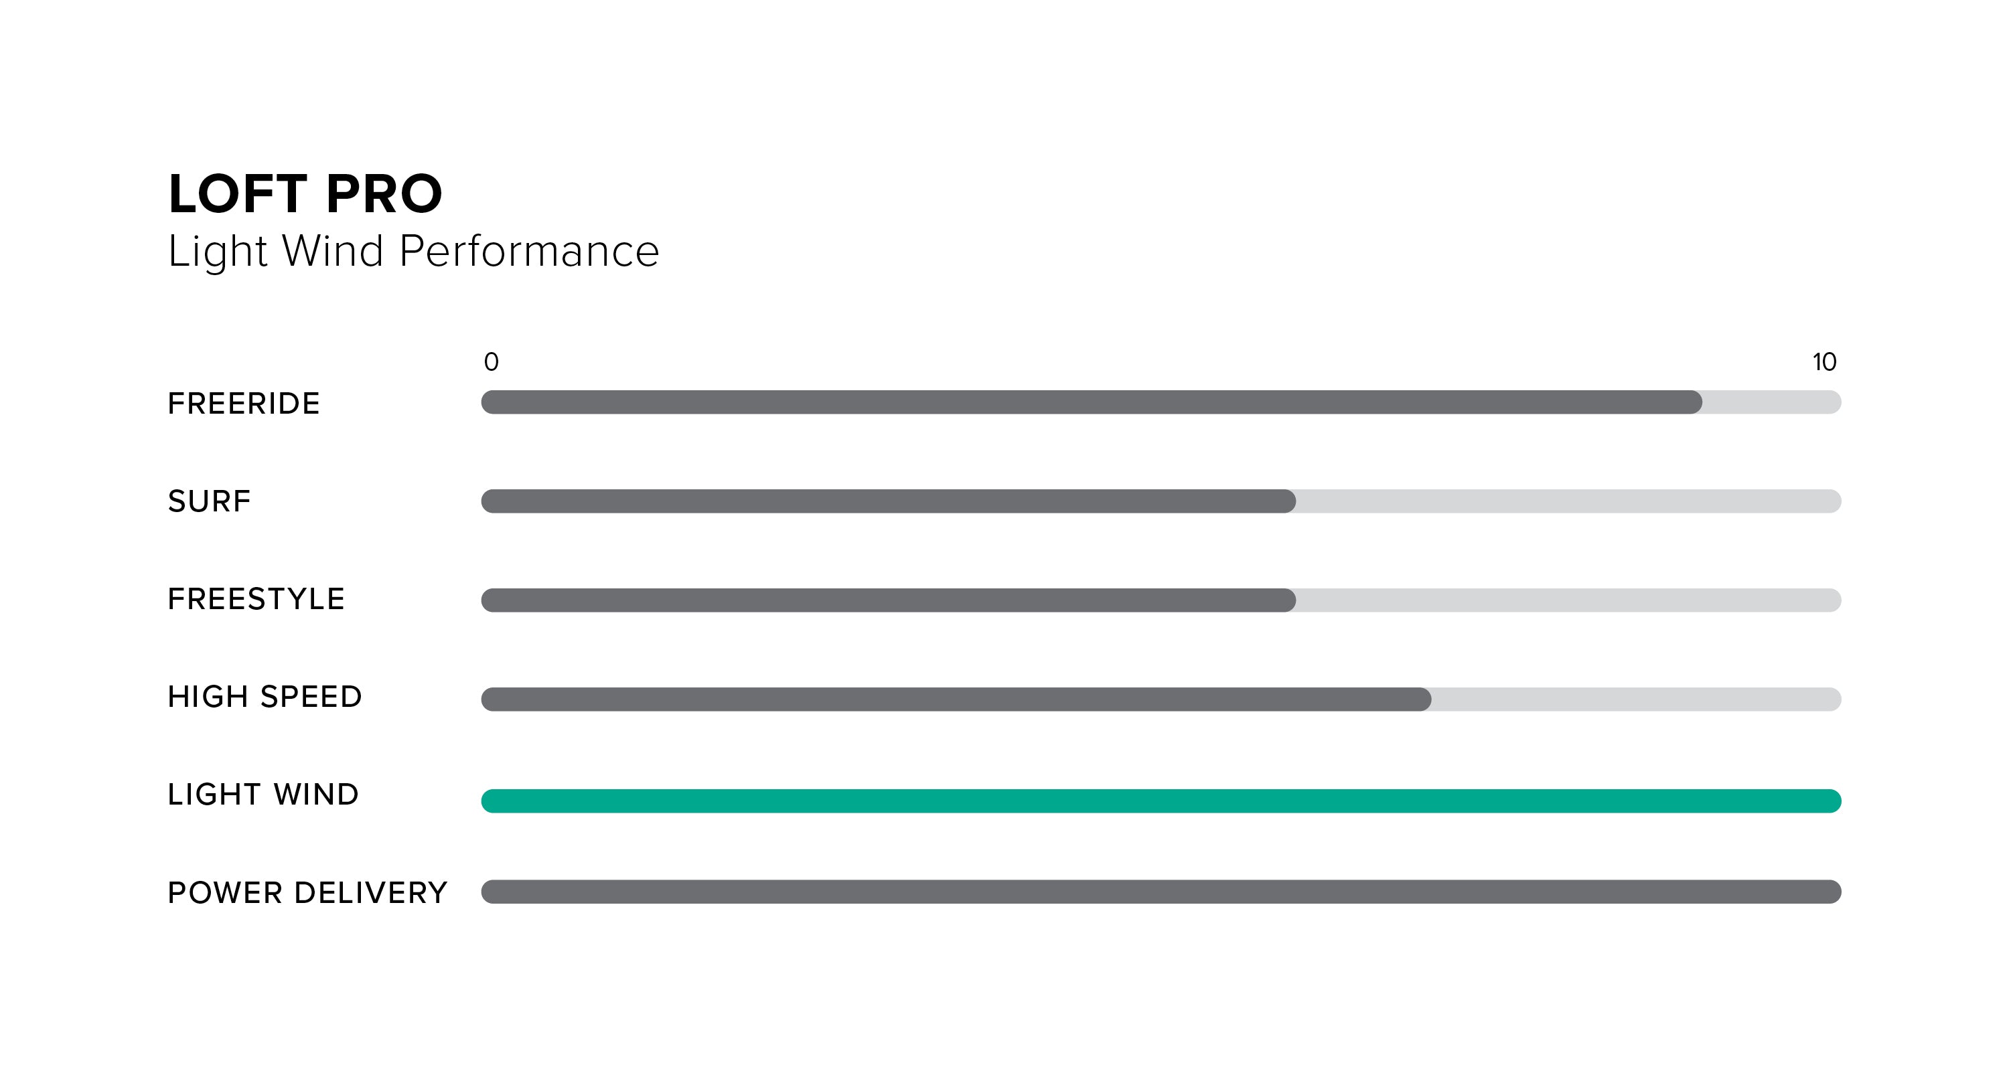Viewport: 2009px width, 1071px height.
Task: Click the light unfilled part of FREESTYLE bar
Action: point(1568,600)
